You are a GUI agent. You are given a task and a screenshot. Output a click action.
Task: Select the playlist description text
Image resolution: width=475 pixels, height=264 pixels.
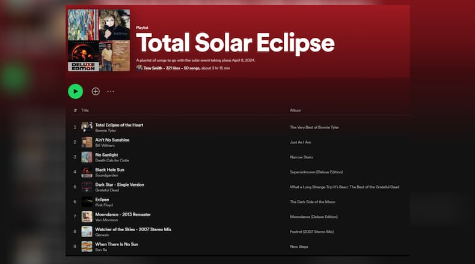[x=195, y=60]
